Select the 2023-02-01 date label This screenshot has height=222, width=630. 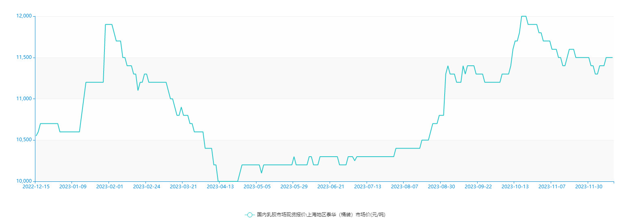[110, 187]
